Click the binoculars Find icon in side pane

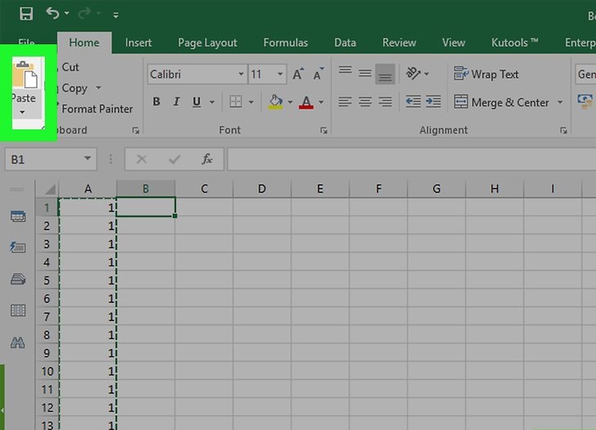tap(18, 342)
